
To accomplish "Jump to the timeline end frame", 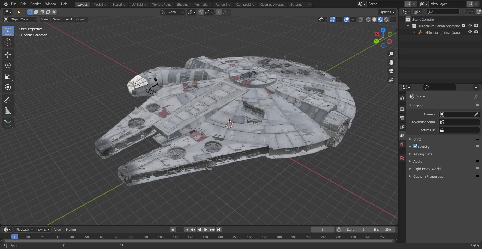I will [219, 230].
